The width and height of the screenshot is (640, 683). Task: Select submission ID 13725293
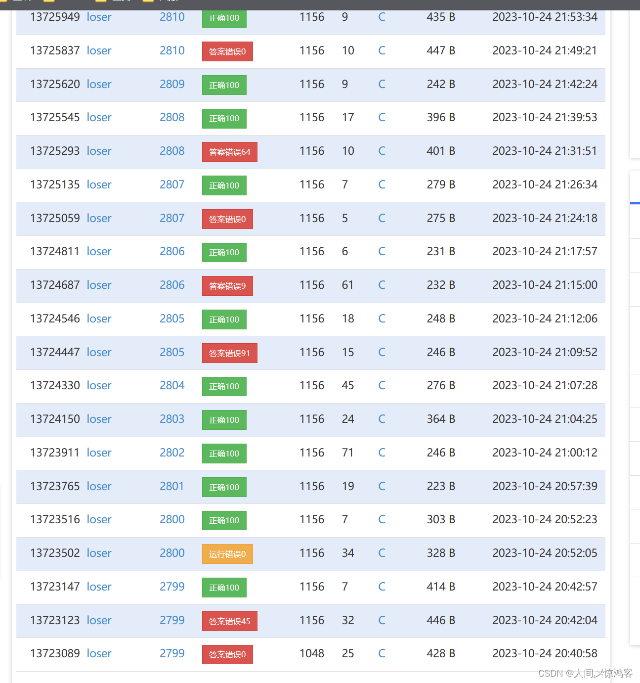(55, 151)
